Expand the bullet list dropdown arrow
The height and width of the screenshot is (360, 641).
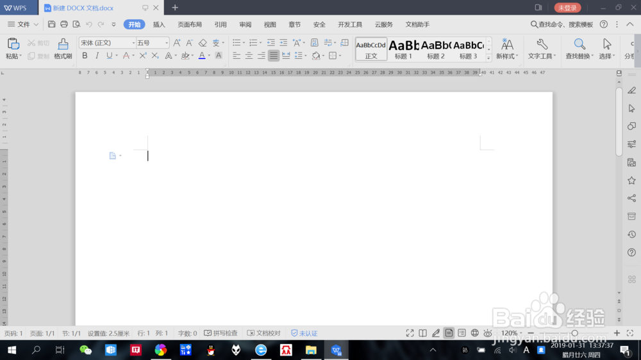tap(244, 43)
